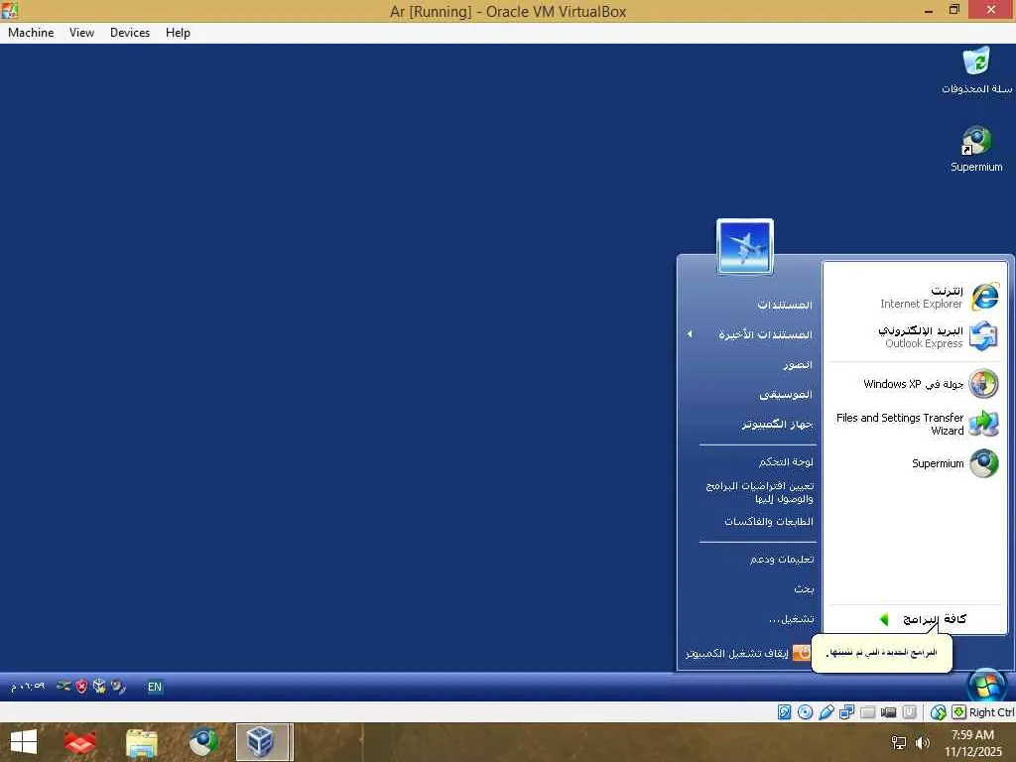Click the VirtualBox keyboard capture U indicator

909,712
